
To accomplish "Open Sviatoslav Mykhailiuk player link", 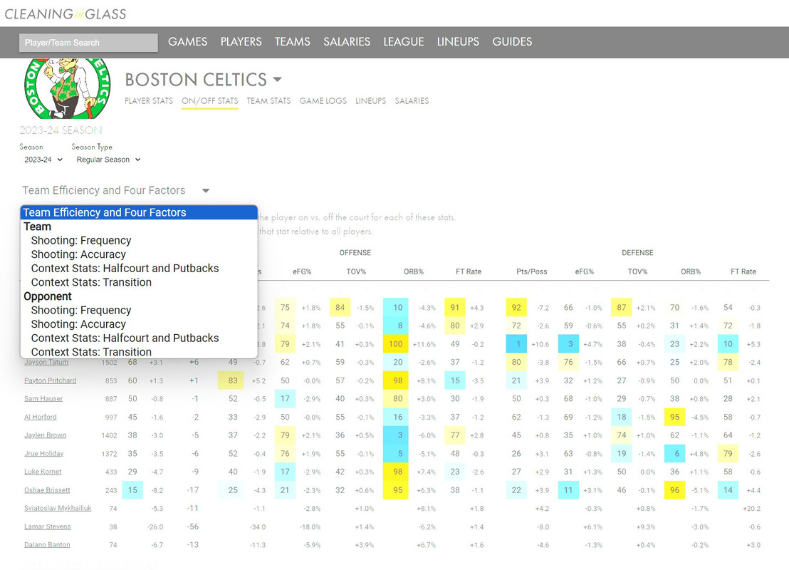I will pyautogui.click(x=58, y=509).
